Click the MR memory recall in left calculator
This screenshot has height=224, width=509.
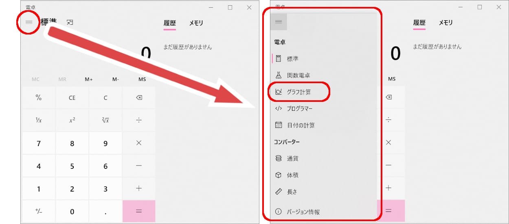point(62,79)
